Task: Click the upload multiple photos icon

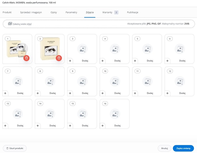Action: point(10,24)
